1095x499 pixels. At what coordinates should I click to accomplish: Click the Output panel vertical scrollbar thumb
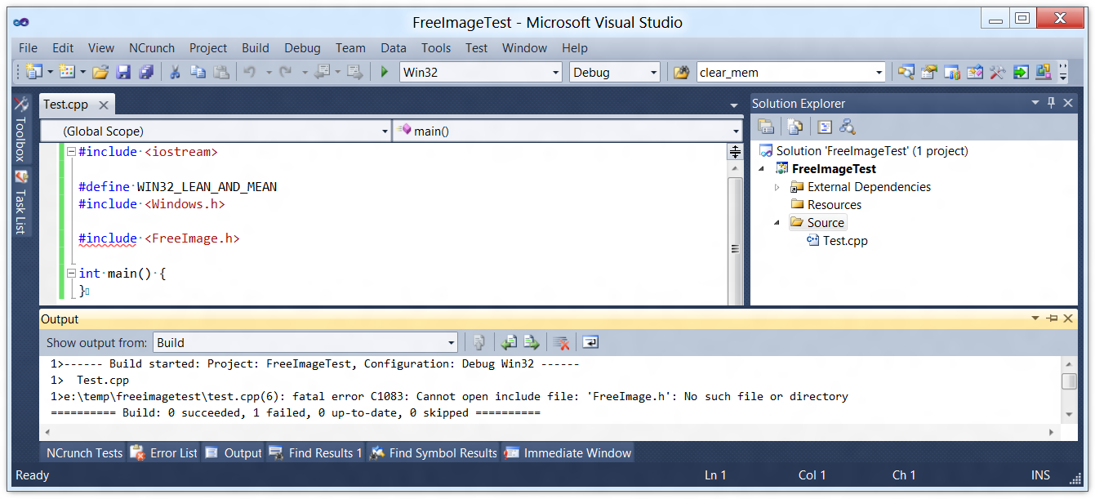(1069, 381)
